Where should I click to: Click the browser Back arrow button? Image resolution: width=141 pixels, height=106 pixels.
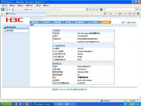(3, 9)
